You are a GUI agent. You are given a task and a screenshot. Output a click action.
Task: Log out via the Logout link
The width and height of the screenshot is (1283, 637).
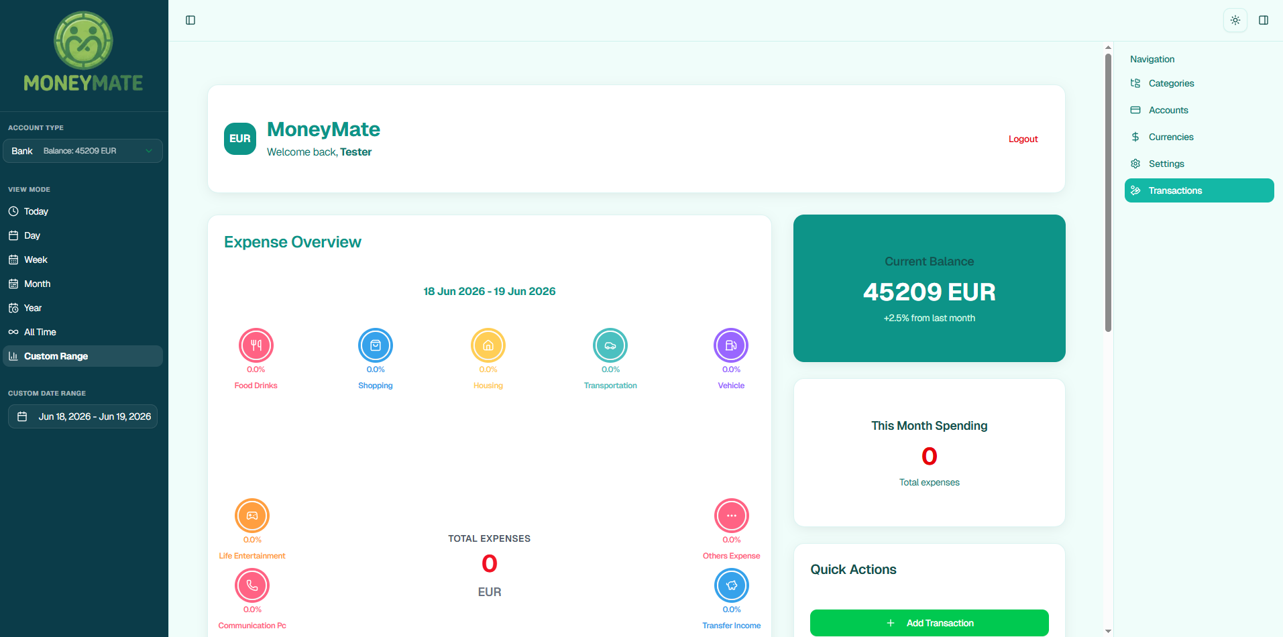click(x=1023, y=139)
